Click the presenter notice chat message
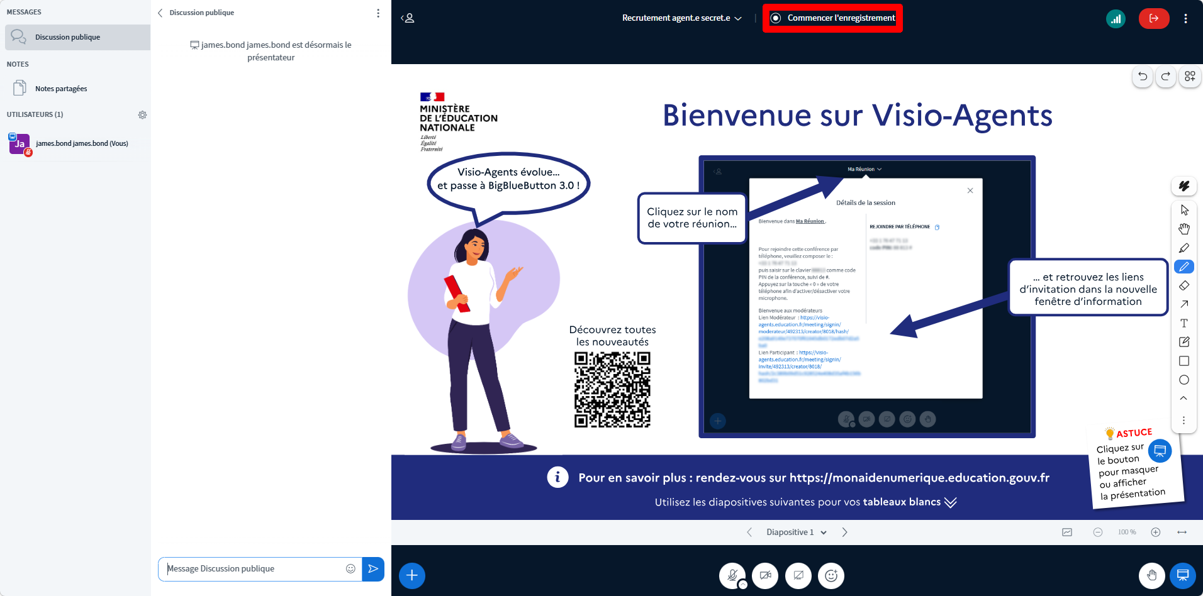This screenshot has height=596, width=1203. click(271, 51)
